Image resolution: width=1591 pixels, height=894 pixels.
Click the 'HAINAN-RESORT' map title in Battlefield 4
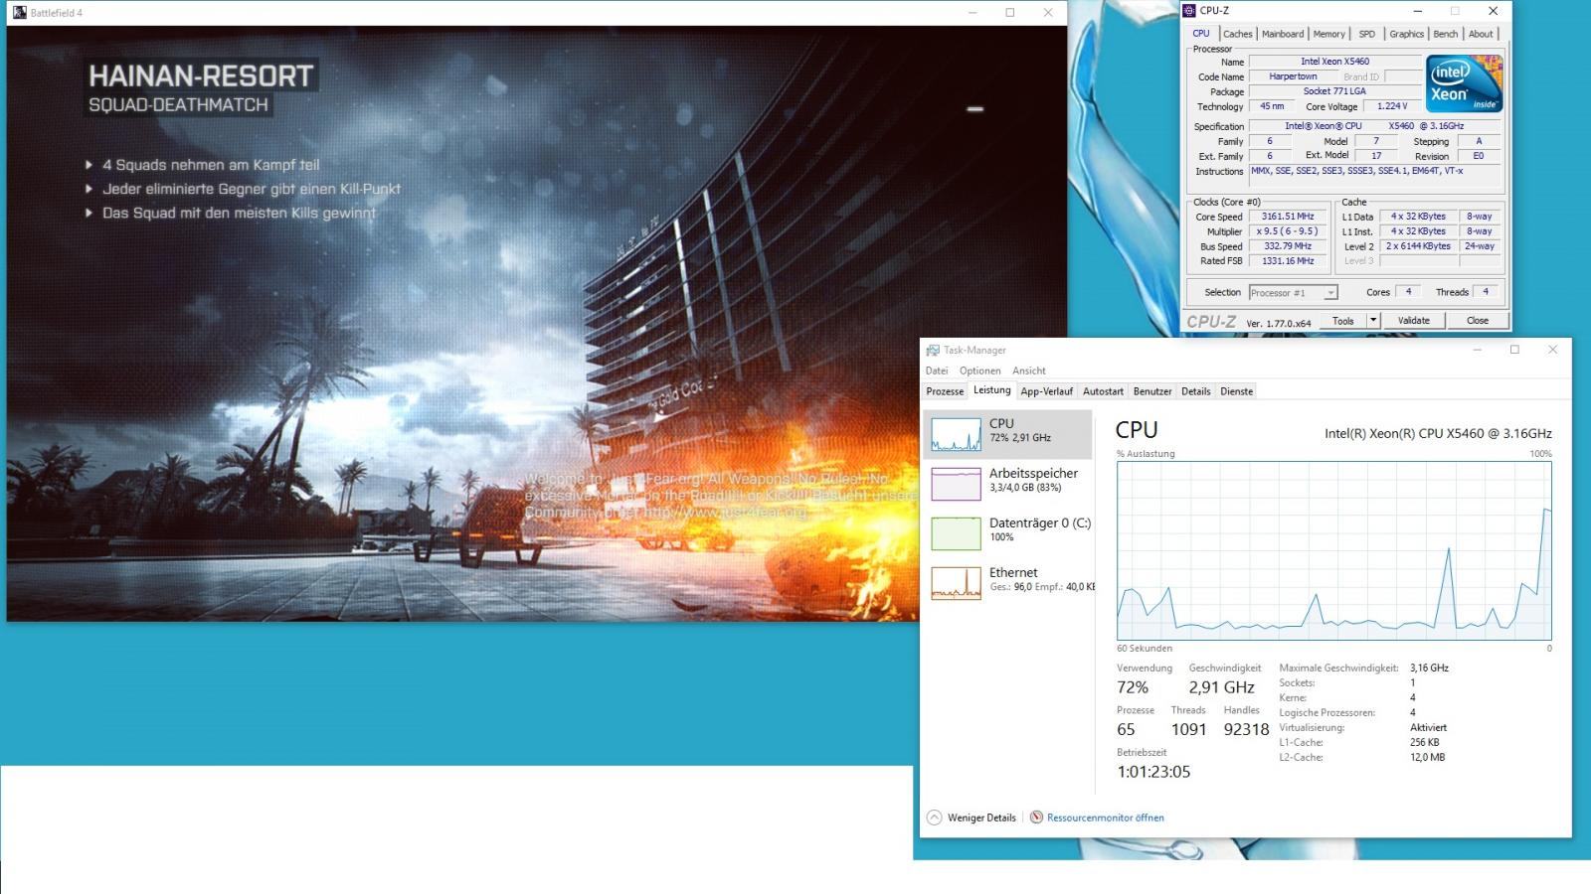point(201,76)
